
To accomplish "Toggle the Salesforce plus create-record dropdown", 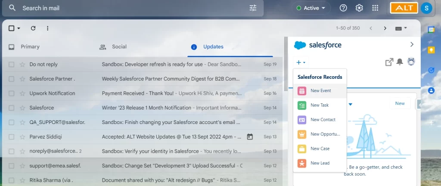I will click(x=301, y=62).
